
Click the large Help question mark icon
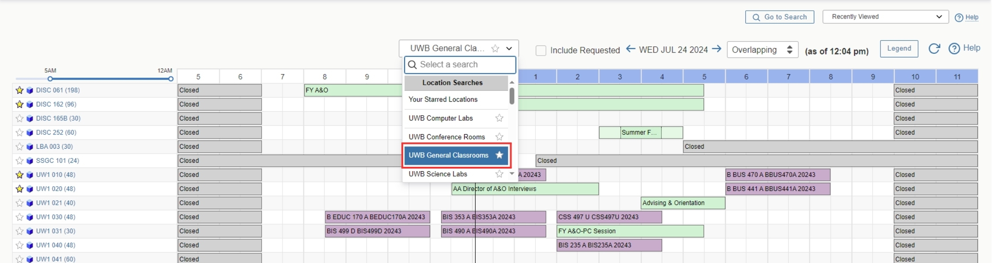tap(954, 49)
